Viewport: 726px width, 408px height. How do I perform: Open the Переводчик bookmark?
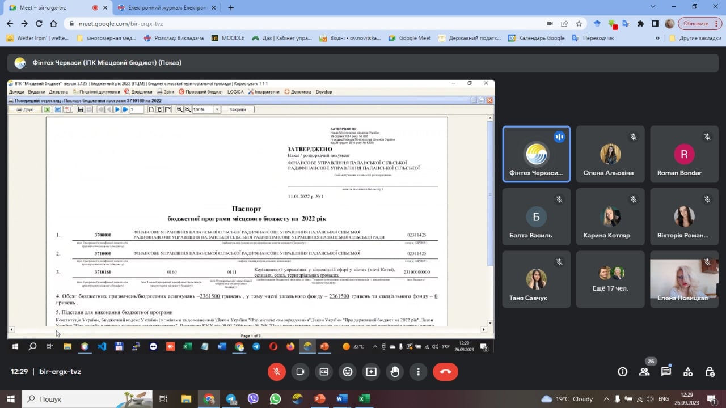[x=593, y=38]
